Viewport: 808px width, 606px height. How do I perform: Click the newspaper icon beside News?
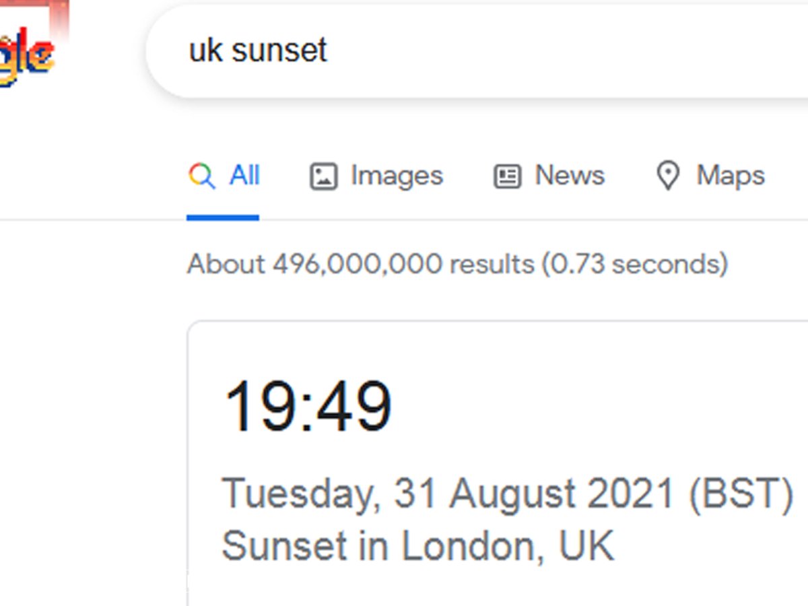tap(507, 177)
